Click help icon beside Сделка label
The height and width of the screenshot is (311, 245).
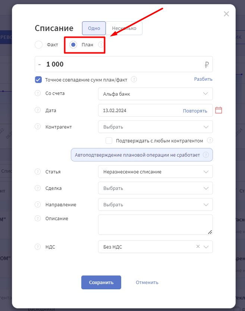[x=38, y=188]
